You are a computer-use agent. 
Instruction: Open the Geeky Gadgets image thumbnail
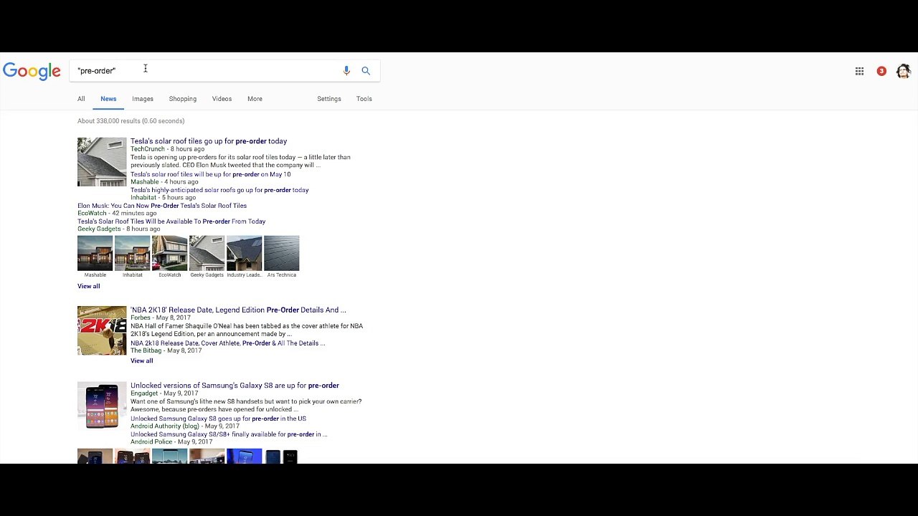click(207, 253)
